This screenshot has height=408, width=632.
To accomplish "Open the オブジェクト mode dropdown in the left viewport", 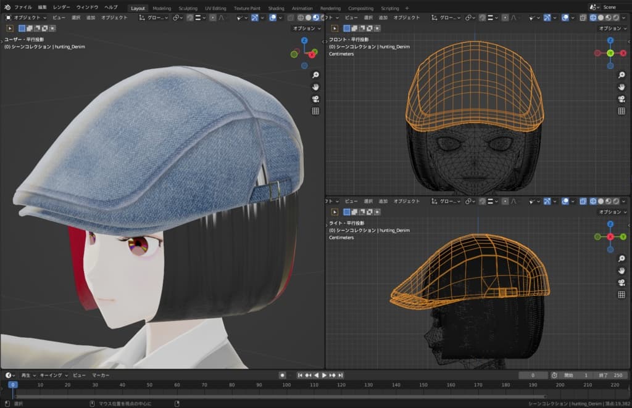I will coord(26,18).
